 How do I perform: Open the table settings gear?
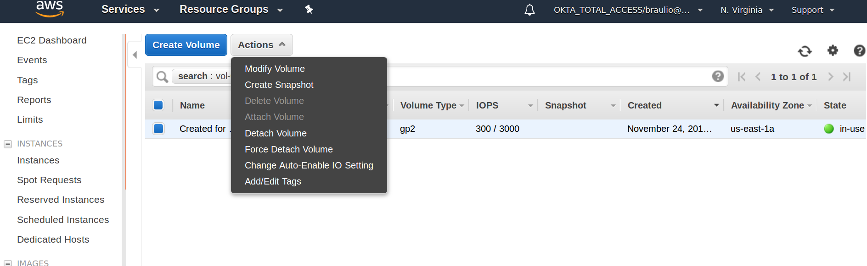tap(833, 50)
